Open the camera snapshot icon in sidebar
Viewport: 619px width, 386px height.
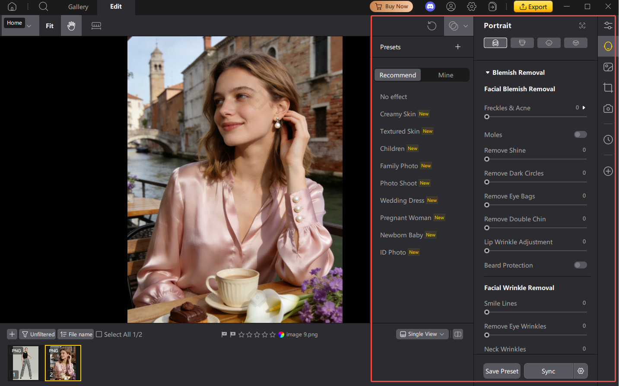[608, 108]
